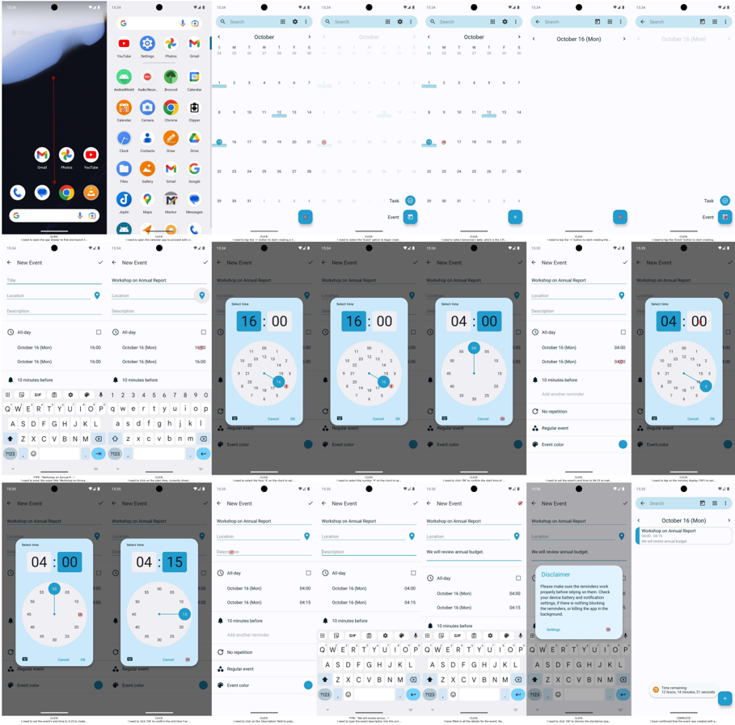Open the 'Workshop on Annual Report' event card
Viewport: 735px width, 725px height.
pyautogui.click(x=683, y=536)
